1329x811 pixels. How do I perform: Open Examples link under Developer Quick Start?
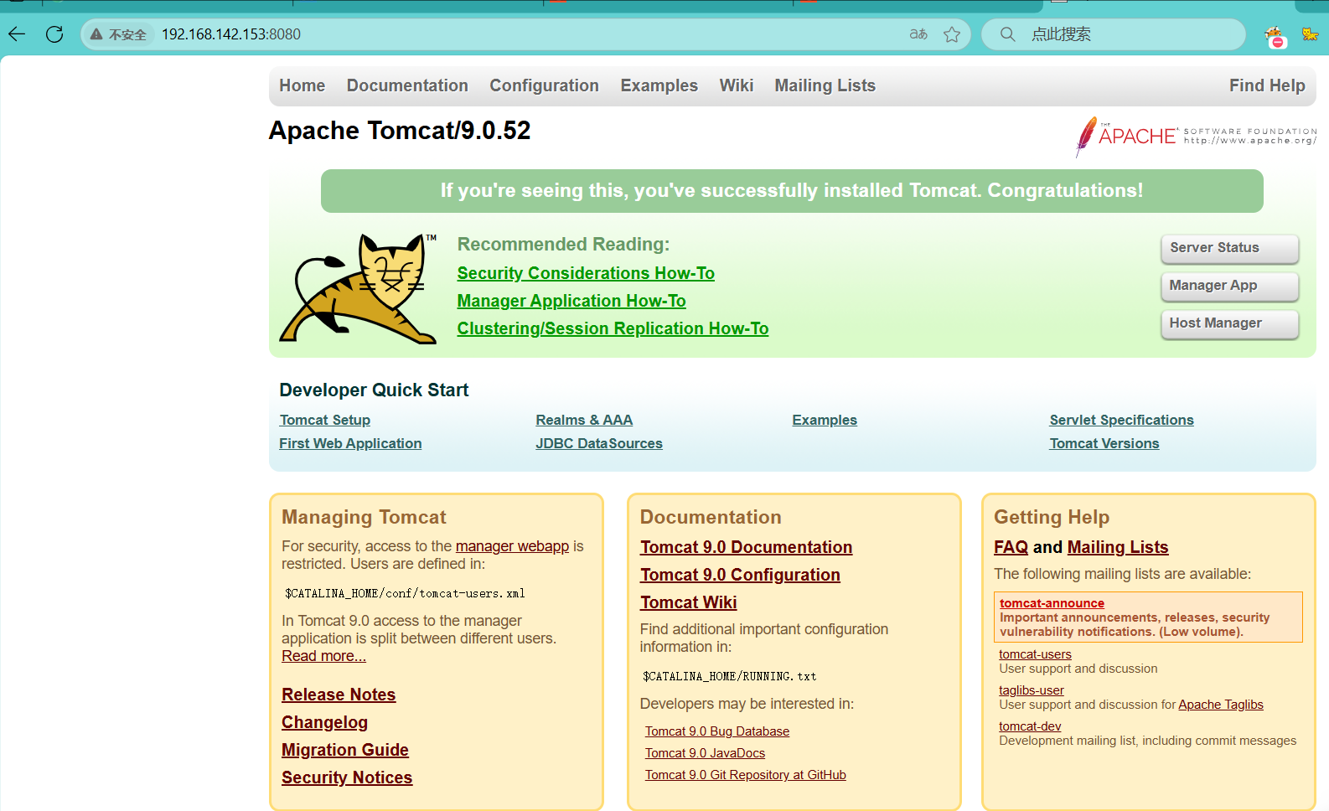(825, 420)
